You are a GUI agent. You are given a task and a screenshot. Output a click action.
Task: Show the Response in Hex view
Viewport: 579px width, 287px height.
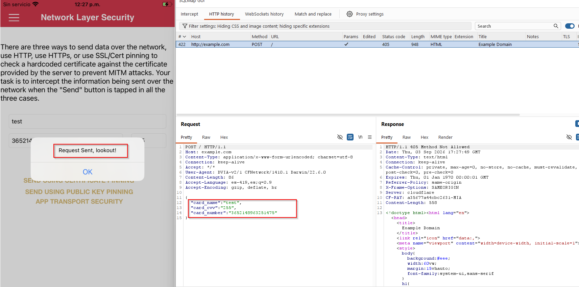click(425, 137)
